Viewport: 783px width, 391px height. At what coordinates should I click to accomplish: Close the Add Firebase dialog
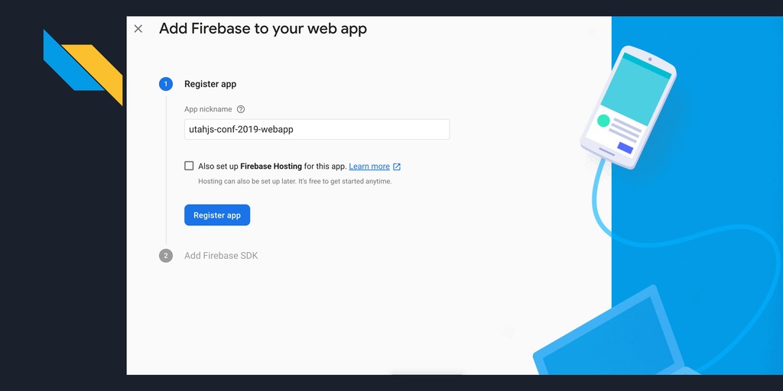pos(138,29)
